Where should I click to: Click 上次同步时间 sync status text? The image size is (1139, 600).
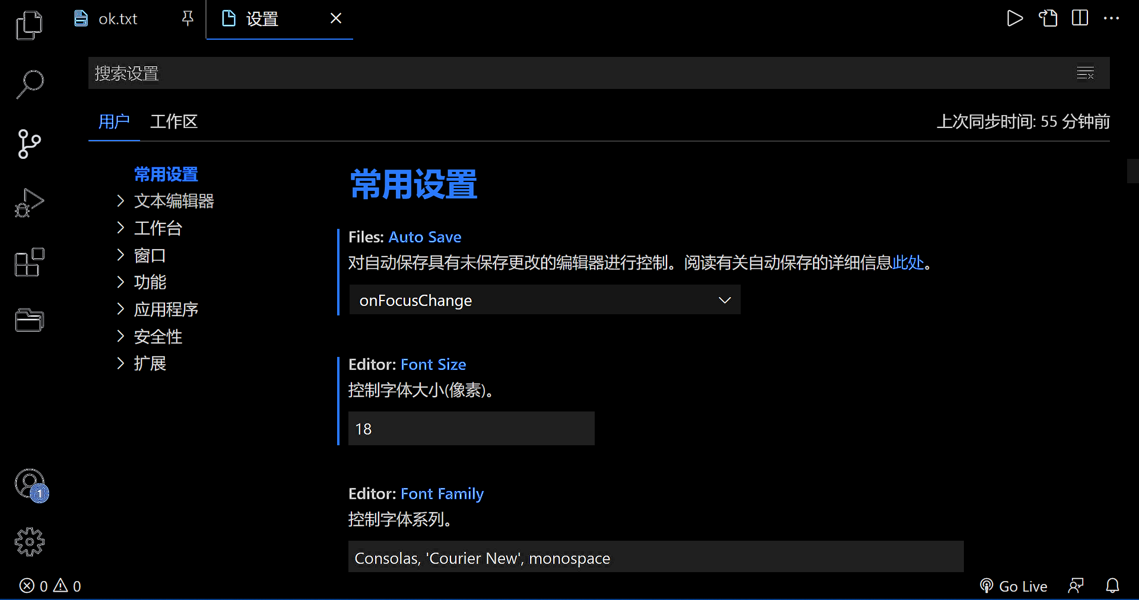point(1023,122)
